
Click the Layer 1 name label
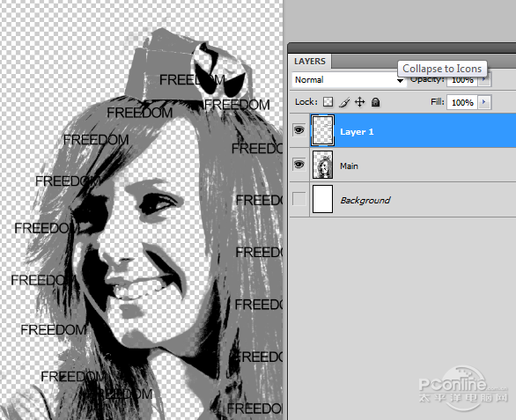357,132
